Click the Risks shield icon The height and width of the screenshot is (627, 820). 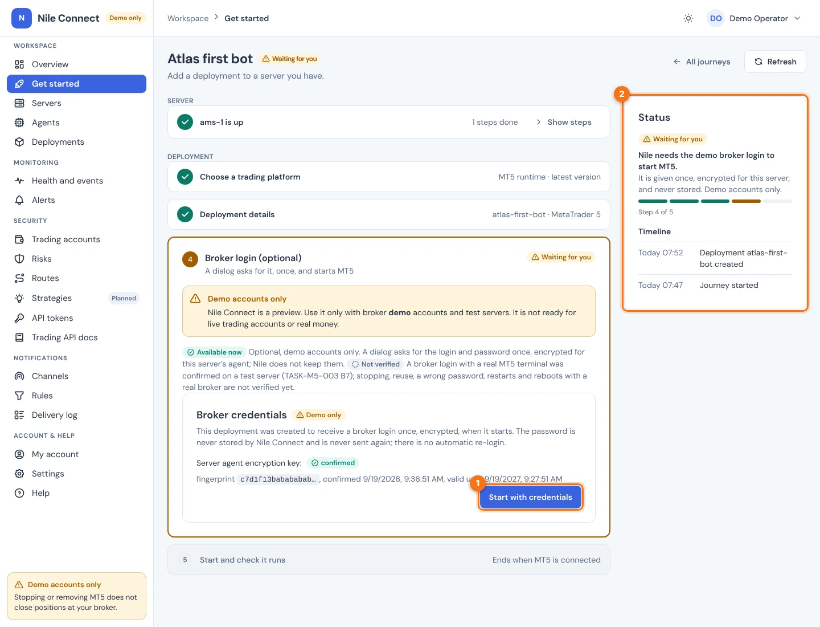19,259
